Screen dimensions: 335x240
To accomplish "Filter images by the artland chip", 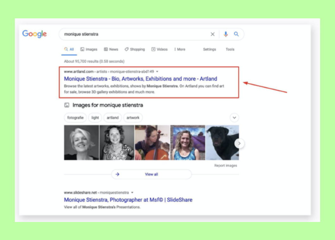I will (x=113, y=117).
